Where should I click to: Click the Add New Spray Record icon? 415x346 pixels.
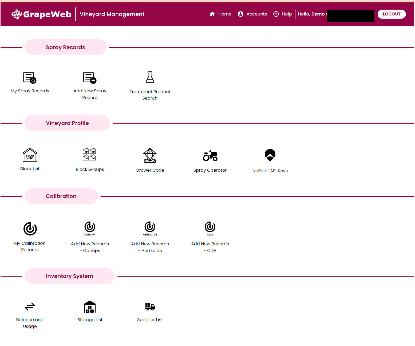[x=90, y=78]
